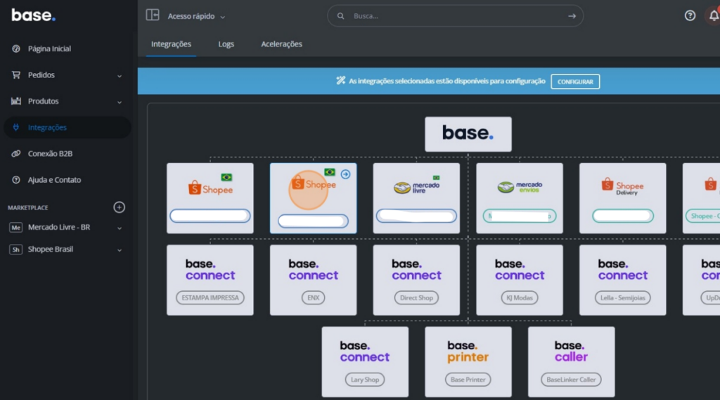Click the CONFIGURAR button

point(574,82)
